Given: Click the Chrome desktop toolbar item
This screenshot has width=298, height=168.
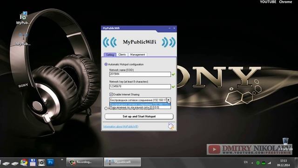Looking at the screenshot, I should (285, 2).
